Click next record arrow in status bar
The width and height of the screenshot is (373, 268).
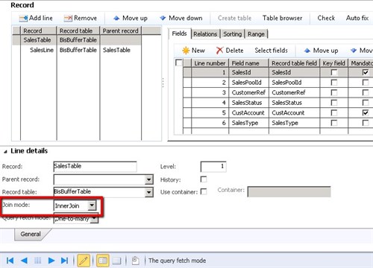tap(51, 261)
